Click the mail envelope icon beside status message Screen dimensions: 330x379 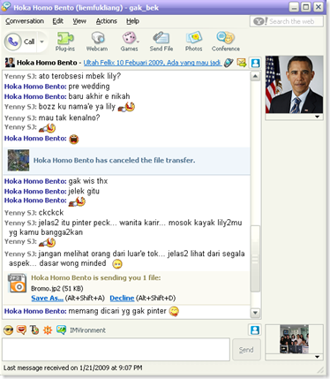click(242, 63)
